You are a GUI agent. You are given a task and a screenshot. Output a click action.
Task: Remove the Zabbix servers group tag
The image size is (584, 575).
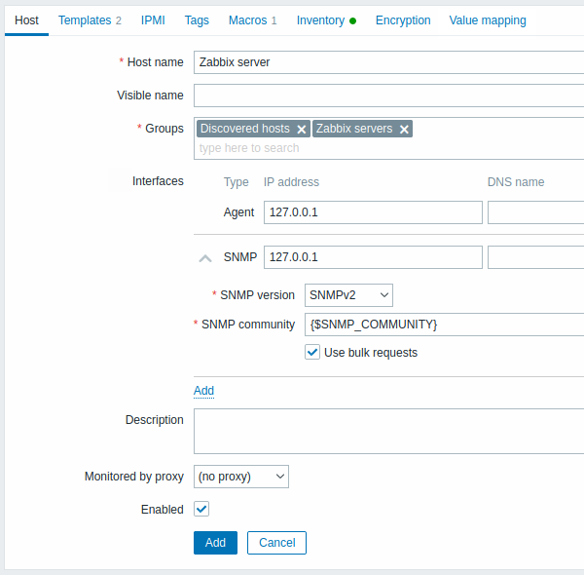point(404,129)
